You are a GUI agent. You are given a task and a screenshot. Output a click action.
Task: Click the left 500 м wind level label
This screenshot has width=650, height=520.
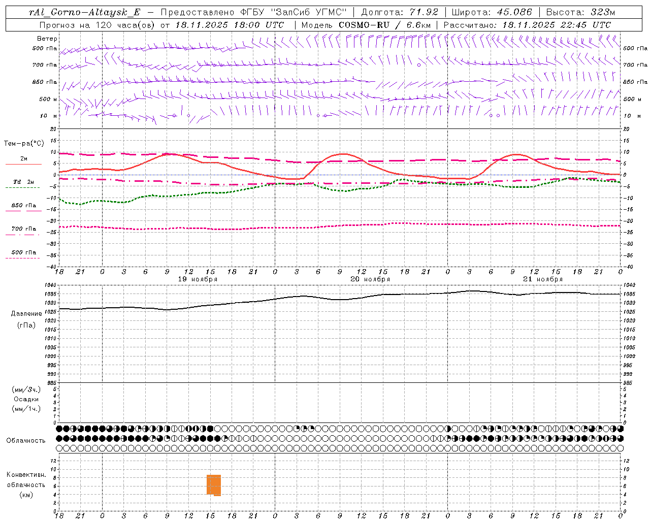pyautogui.click(x=49, y=99)
